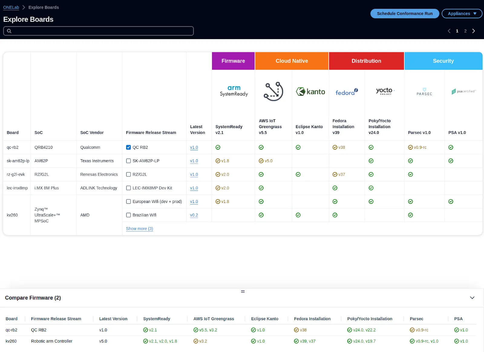Image resolution: width=484 pixels, height=352 pixels.
Task: Click the search magnifier icon
Action: point(9,31)
